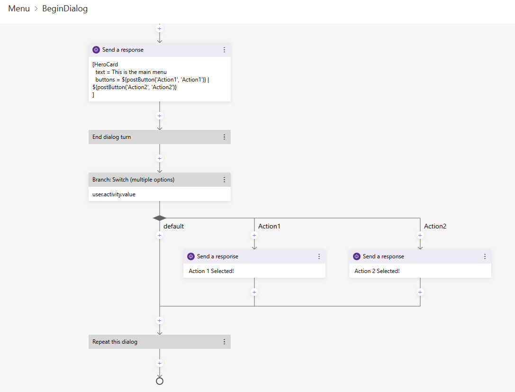Click the dialog end circle at the bottom
Viewport: 515px width, 392px height.
tap(160, 380)
